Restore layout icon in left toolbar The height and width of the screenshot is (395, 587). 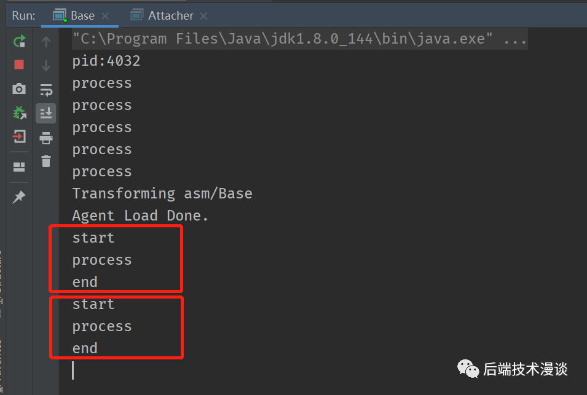click(x=19, y=167)
